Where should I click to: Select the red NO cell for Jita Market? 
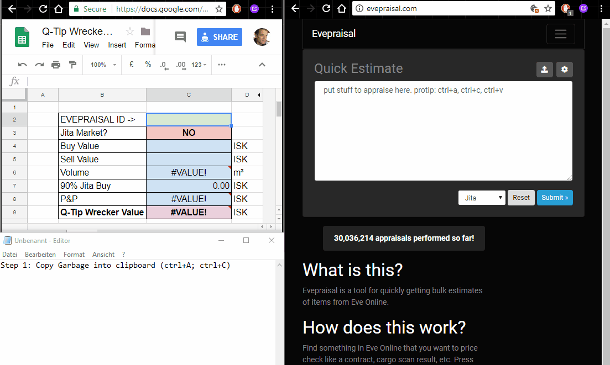(189, 133)
